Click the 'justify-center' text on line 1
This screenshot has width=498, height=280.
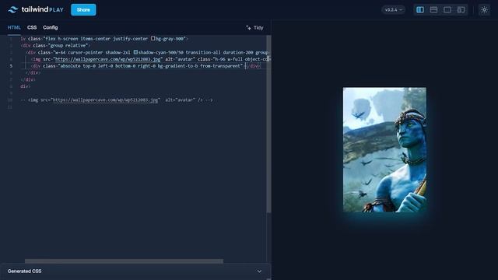click(x=130, y=38)
